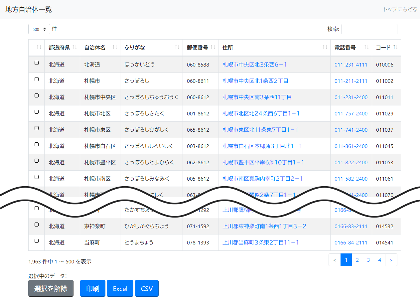Call phone number 011-211-2111
The width and height of the screenshot is (420, 302).
[351, 81]
